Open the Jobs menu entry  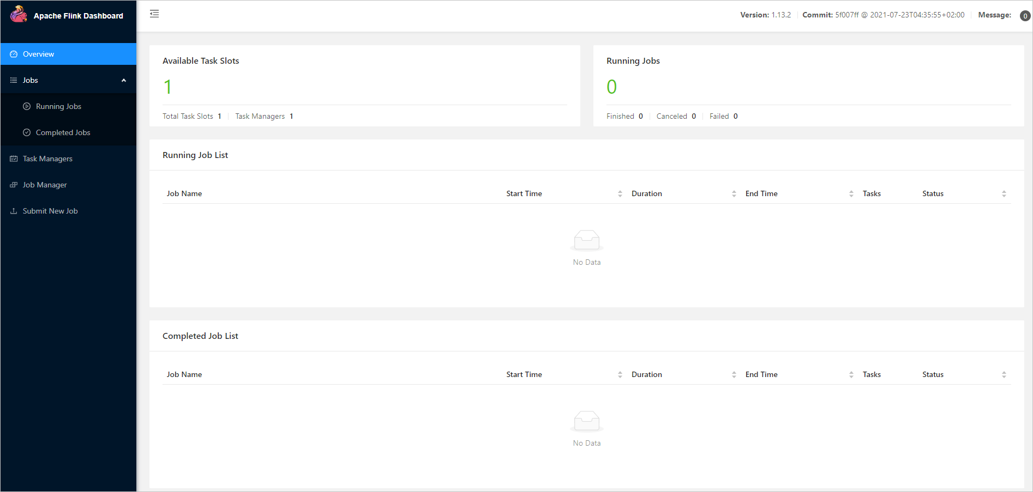tap(30, 80)
